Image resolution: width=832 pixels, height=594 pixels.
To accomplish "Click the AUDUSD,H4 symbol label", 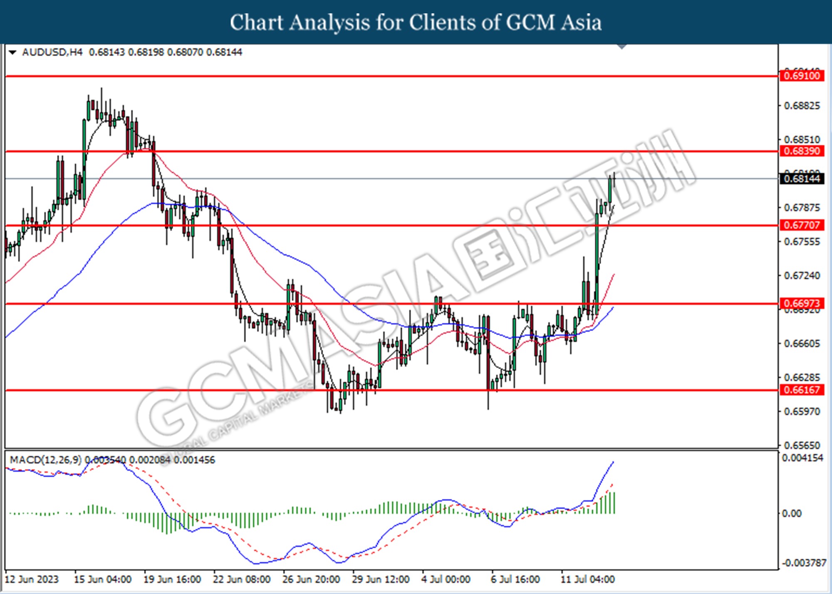I will click(52, 52).
